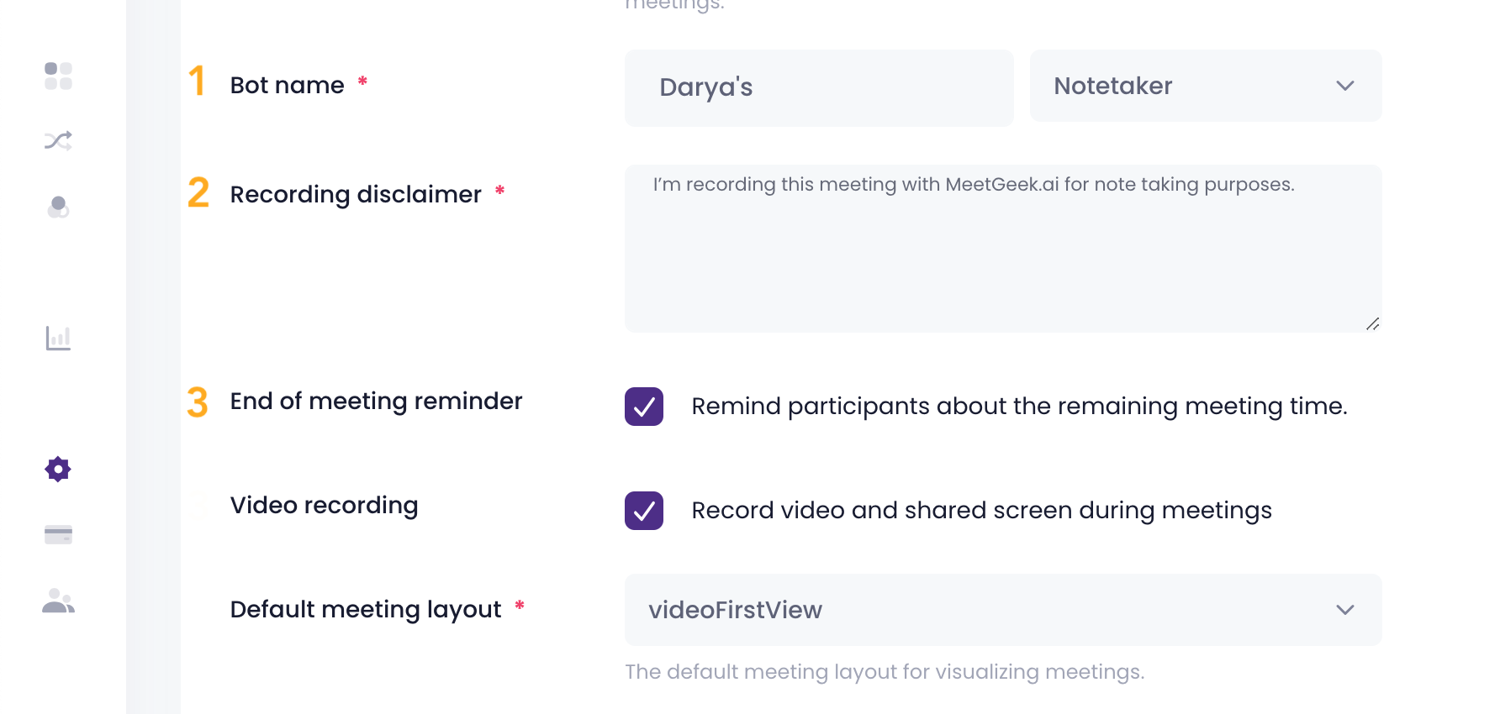This screenshot has height=714, width=1500.
Task: Focus the bot name field containing Darya's
Action: (x=818, y=87)
